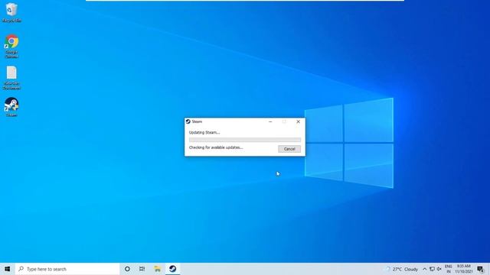Open Task View on the taskbar
The height and width of the screenshot is (275, 490).
click(142, 269)
